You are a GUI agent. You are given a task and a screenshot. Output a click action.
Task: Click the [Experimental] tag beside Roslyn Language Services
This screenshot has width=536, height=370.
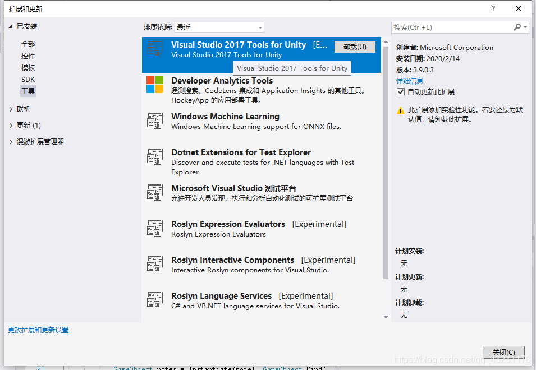click(305, 295)
